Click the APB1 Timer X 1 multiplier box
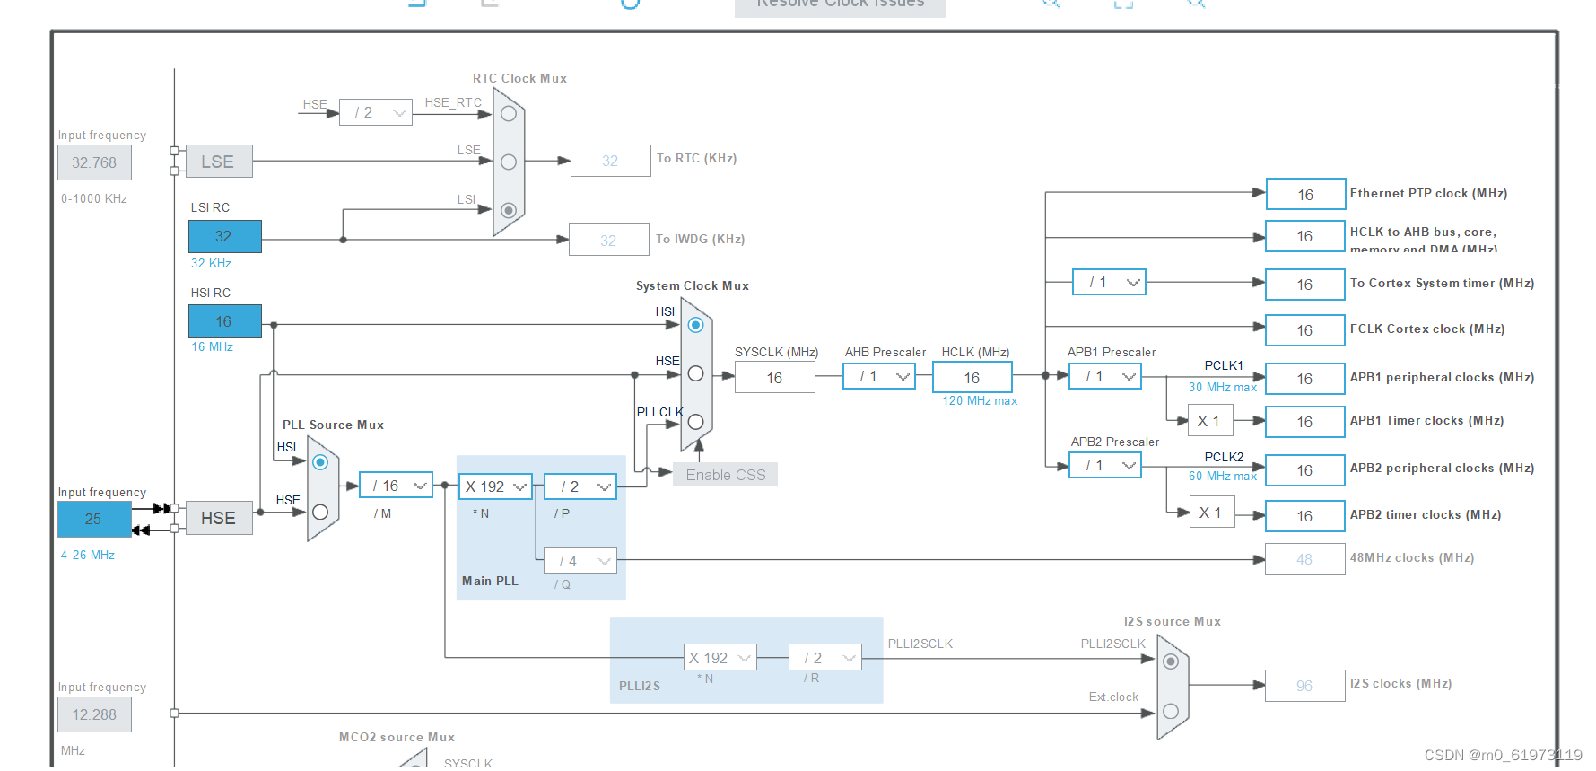The height and width of the screenshot is (771, 1596). tap(1210, 421)
